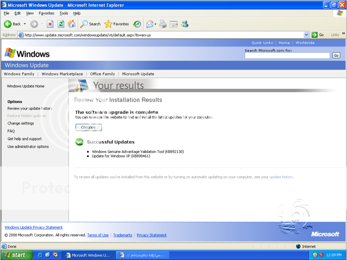Open the Favorites menu

click(46, 13)
